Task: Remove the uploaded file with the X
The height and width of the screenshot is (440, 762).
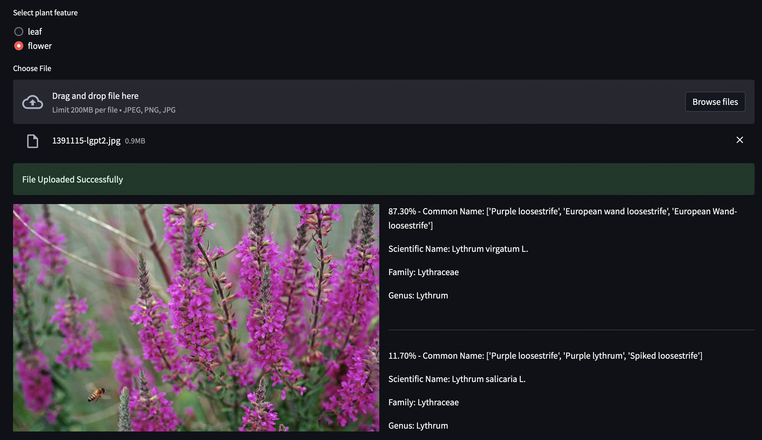Action: (x=739, y=140)
